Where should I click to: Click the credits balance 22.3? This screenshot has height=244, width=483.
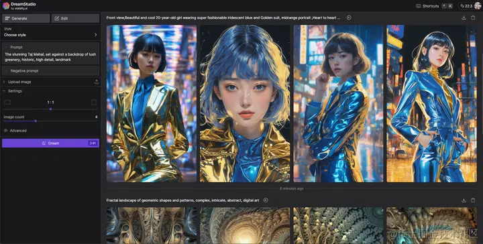tap(466, 6)
